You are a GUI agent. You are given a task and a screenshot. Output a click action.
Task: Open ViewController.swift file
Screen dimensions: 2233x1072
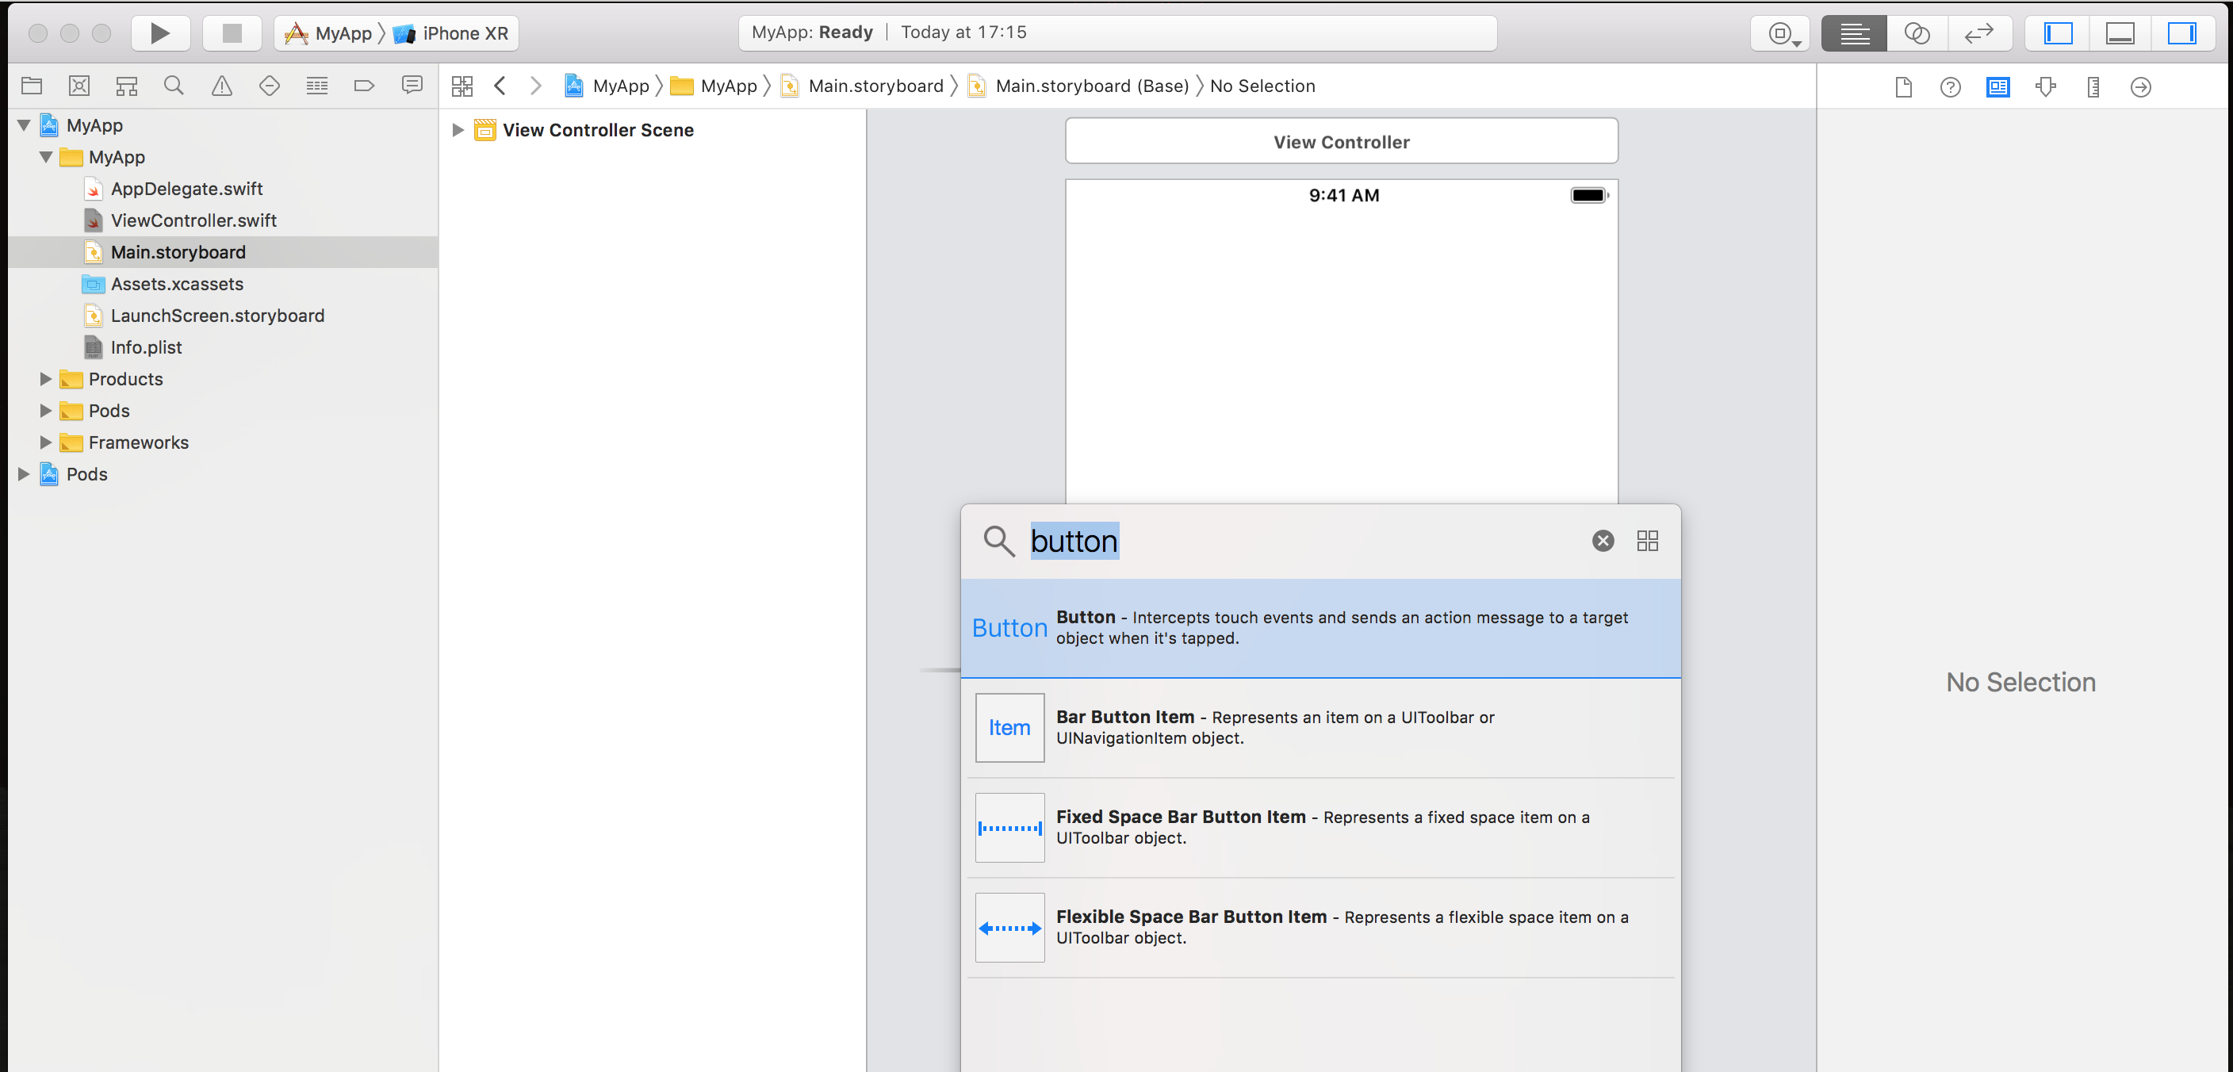click(x=193, y=221)
